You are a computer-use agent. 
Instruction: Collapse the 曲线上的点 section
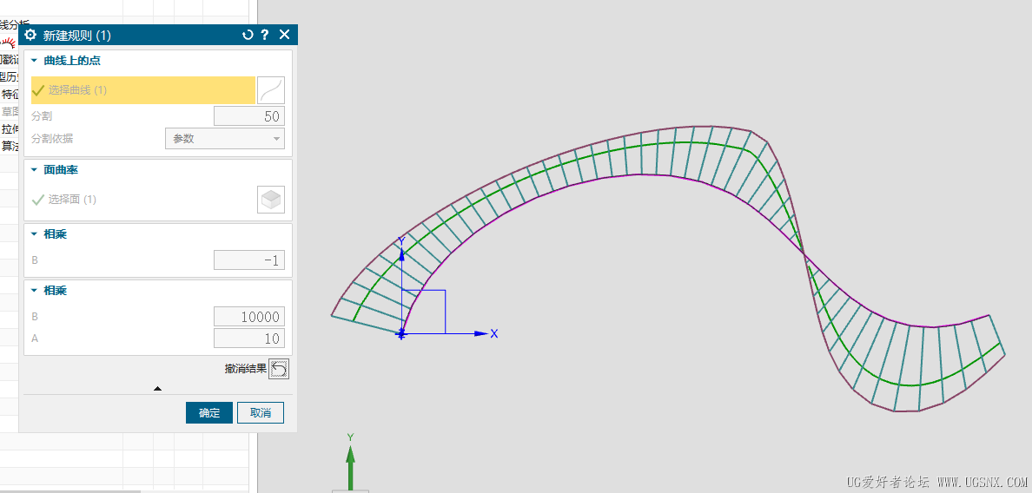(34, 61)
